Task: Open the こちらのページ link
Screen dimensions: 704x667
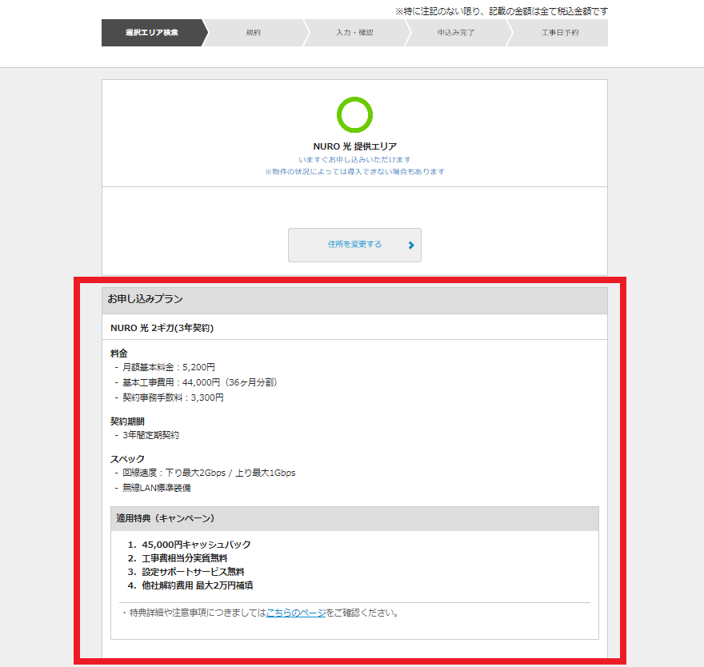Action: pos(296,613)
